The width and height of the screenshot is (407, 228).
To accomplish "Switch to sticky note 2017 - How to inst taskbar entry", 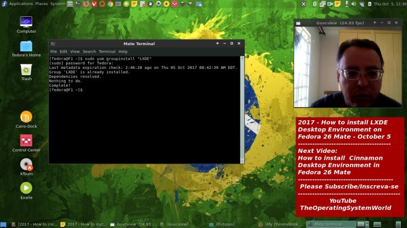I will click(84, 225).
